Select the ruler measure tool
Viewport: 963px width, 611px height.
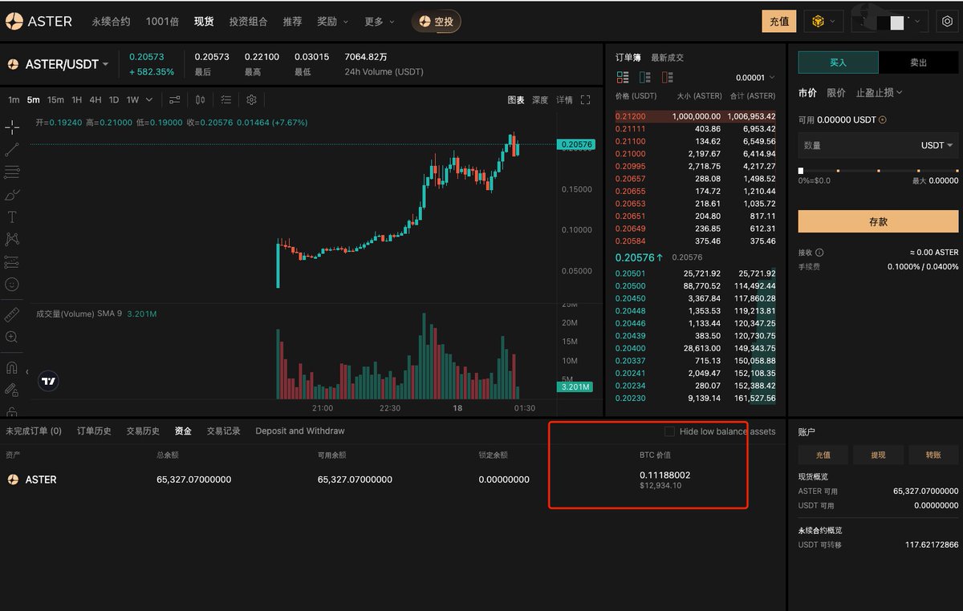(x=12, y=314)
